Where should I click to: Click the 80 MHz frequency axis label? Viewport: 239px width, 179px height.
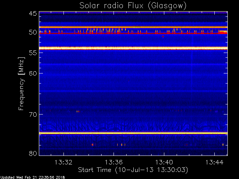tap(33, 153)
